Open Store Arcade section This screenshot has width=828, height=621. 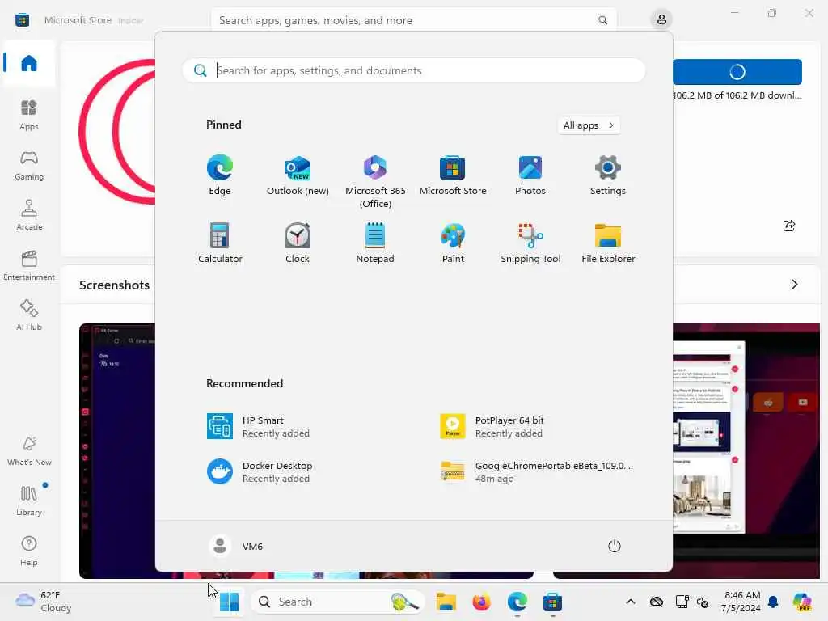[x=29, y=215]
